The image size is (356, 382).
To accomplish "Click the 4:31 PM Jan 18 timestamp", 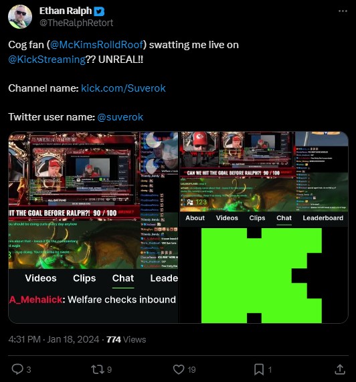I will 54,340.
